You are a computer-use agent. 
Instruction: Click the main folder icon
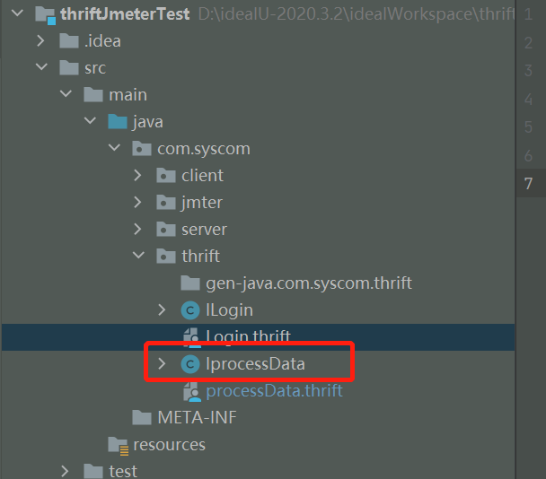point(93,94)
